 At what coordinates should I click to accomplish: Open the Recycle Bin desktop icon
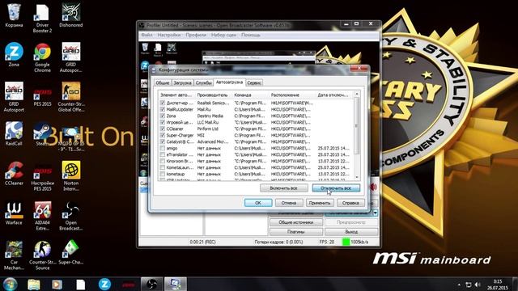click(x=14, y=15)
